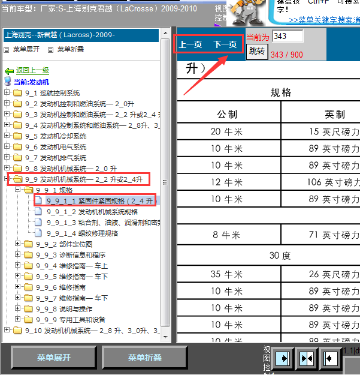Expand the 9_10 发动机机械系统 tree node
This screenshot has height=375, width=360.
tap(7, 330)
